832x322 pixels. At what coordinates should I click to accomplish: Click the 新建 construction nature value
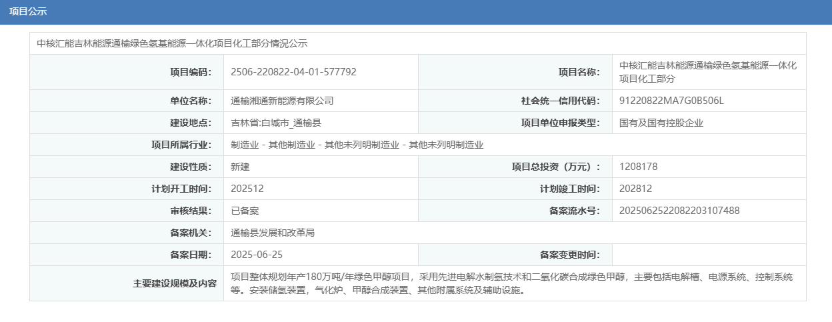240,167
